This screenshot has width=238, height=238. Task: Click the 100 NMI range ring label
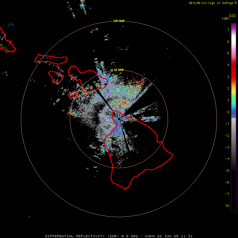tap(119, 21)
